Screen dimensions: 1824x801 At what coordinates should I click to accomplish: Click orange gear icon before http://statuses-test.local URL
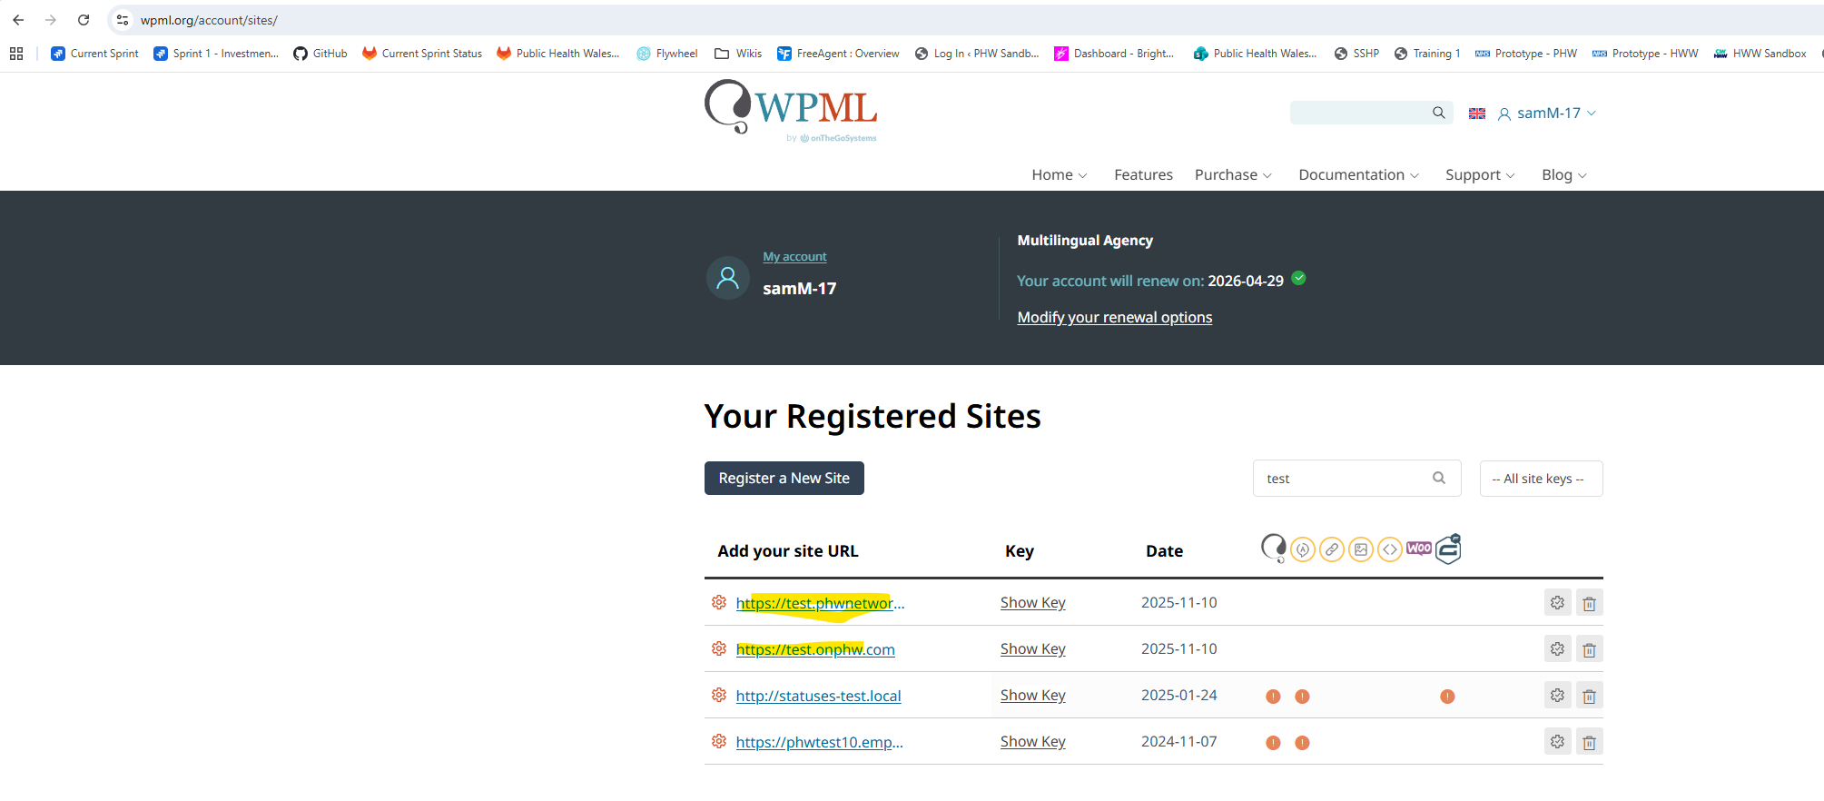point(719,695)
